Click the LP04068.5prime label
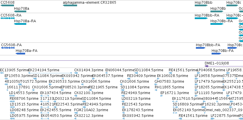 (211, 70)
